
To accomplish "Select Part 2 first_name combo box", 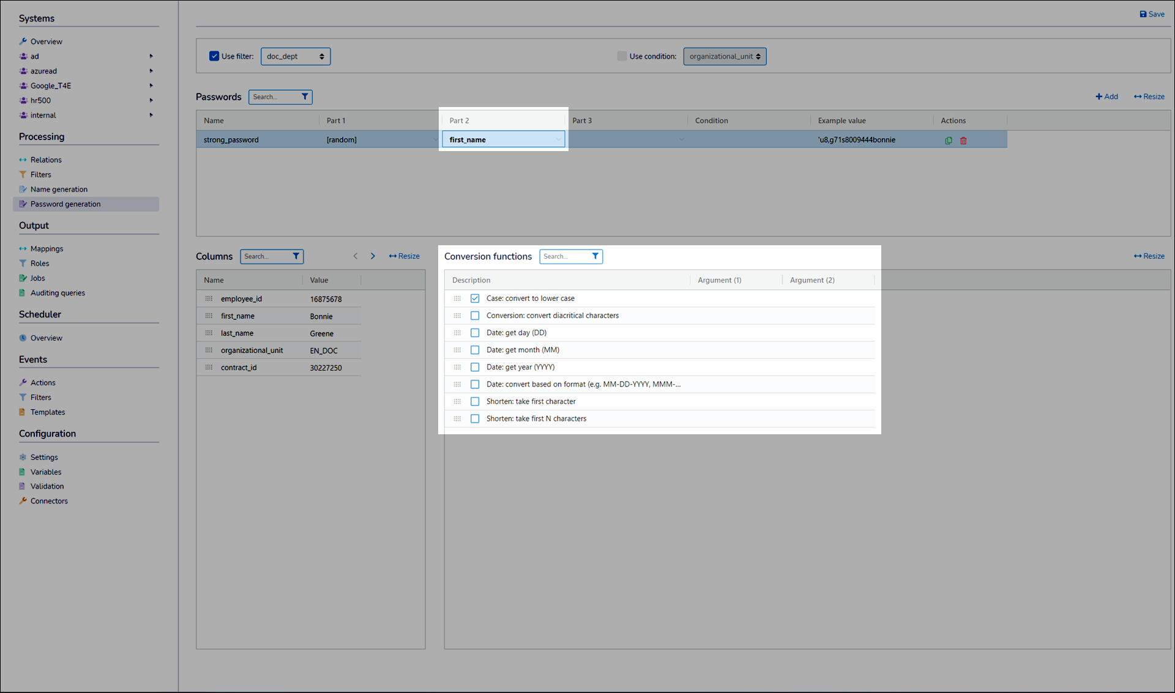I will point(503,139).
